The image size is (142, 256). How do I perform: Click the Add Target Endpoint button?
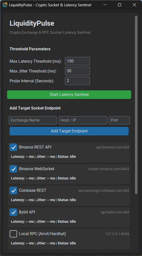tap(69, 131)
